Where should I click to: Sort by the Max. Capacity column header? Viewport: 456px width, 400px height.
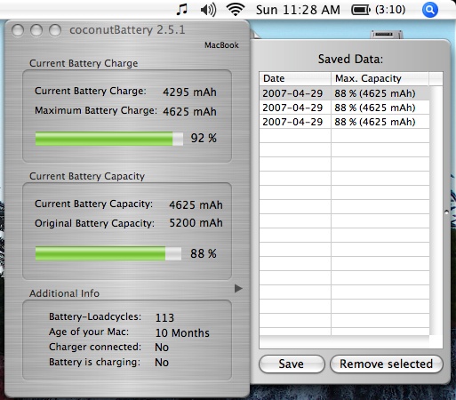point(380,78)
